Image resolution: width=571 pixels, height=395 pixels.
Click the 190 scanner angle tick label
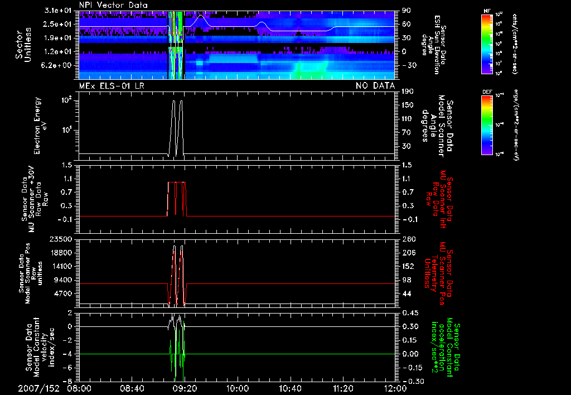point(408,91)
